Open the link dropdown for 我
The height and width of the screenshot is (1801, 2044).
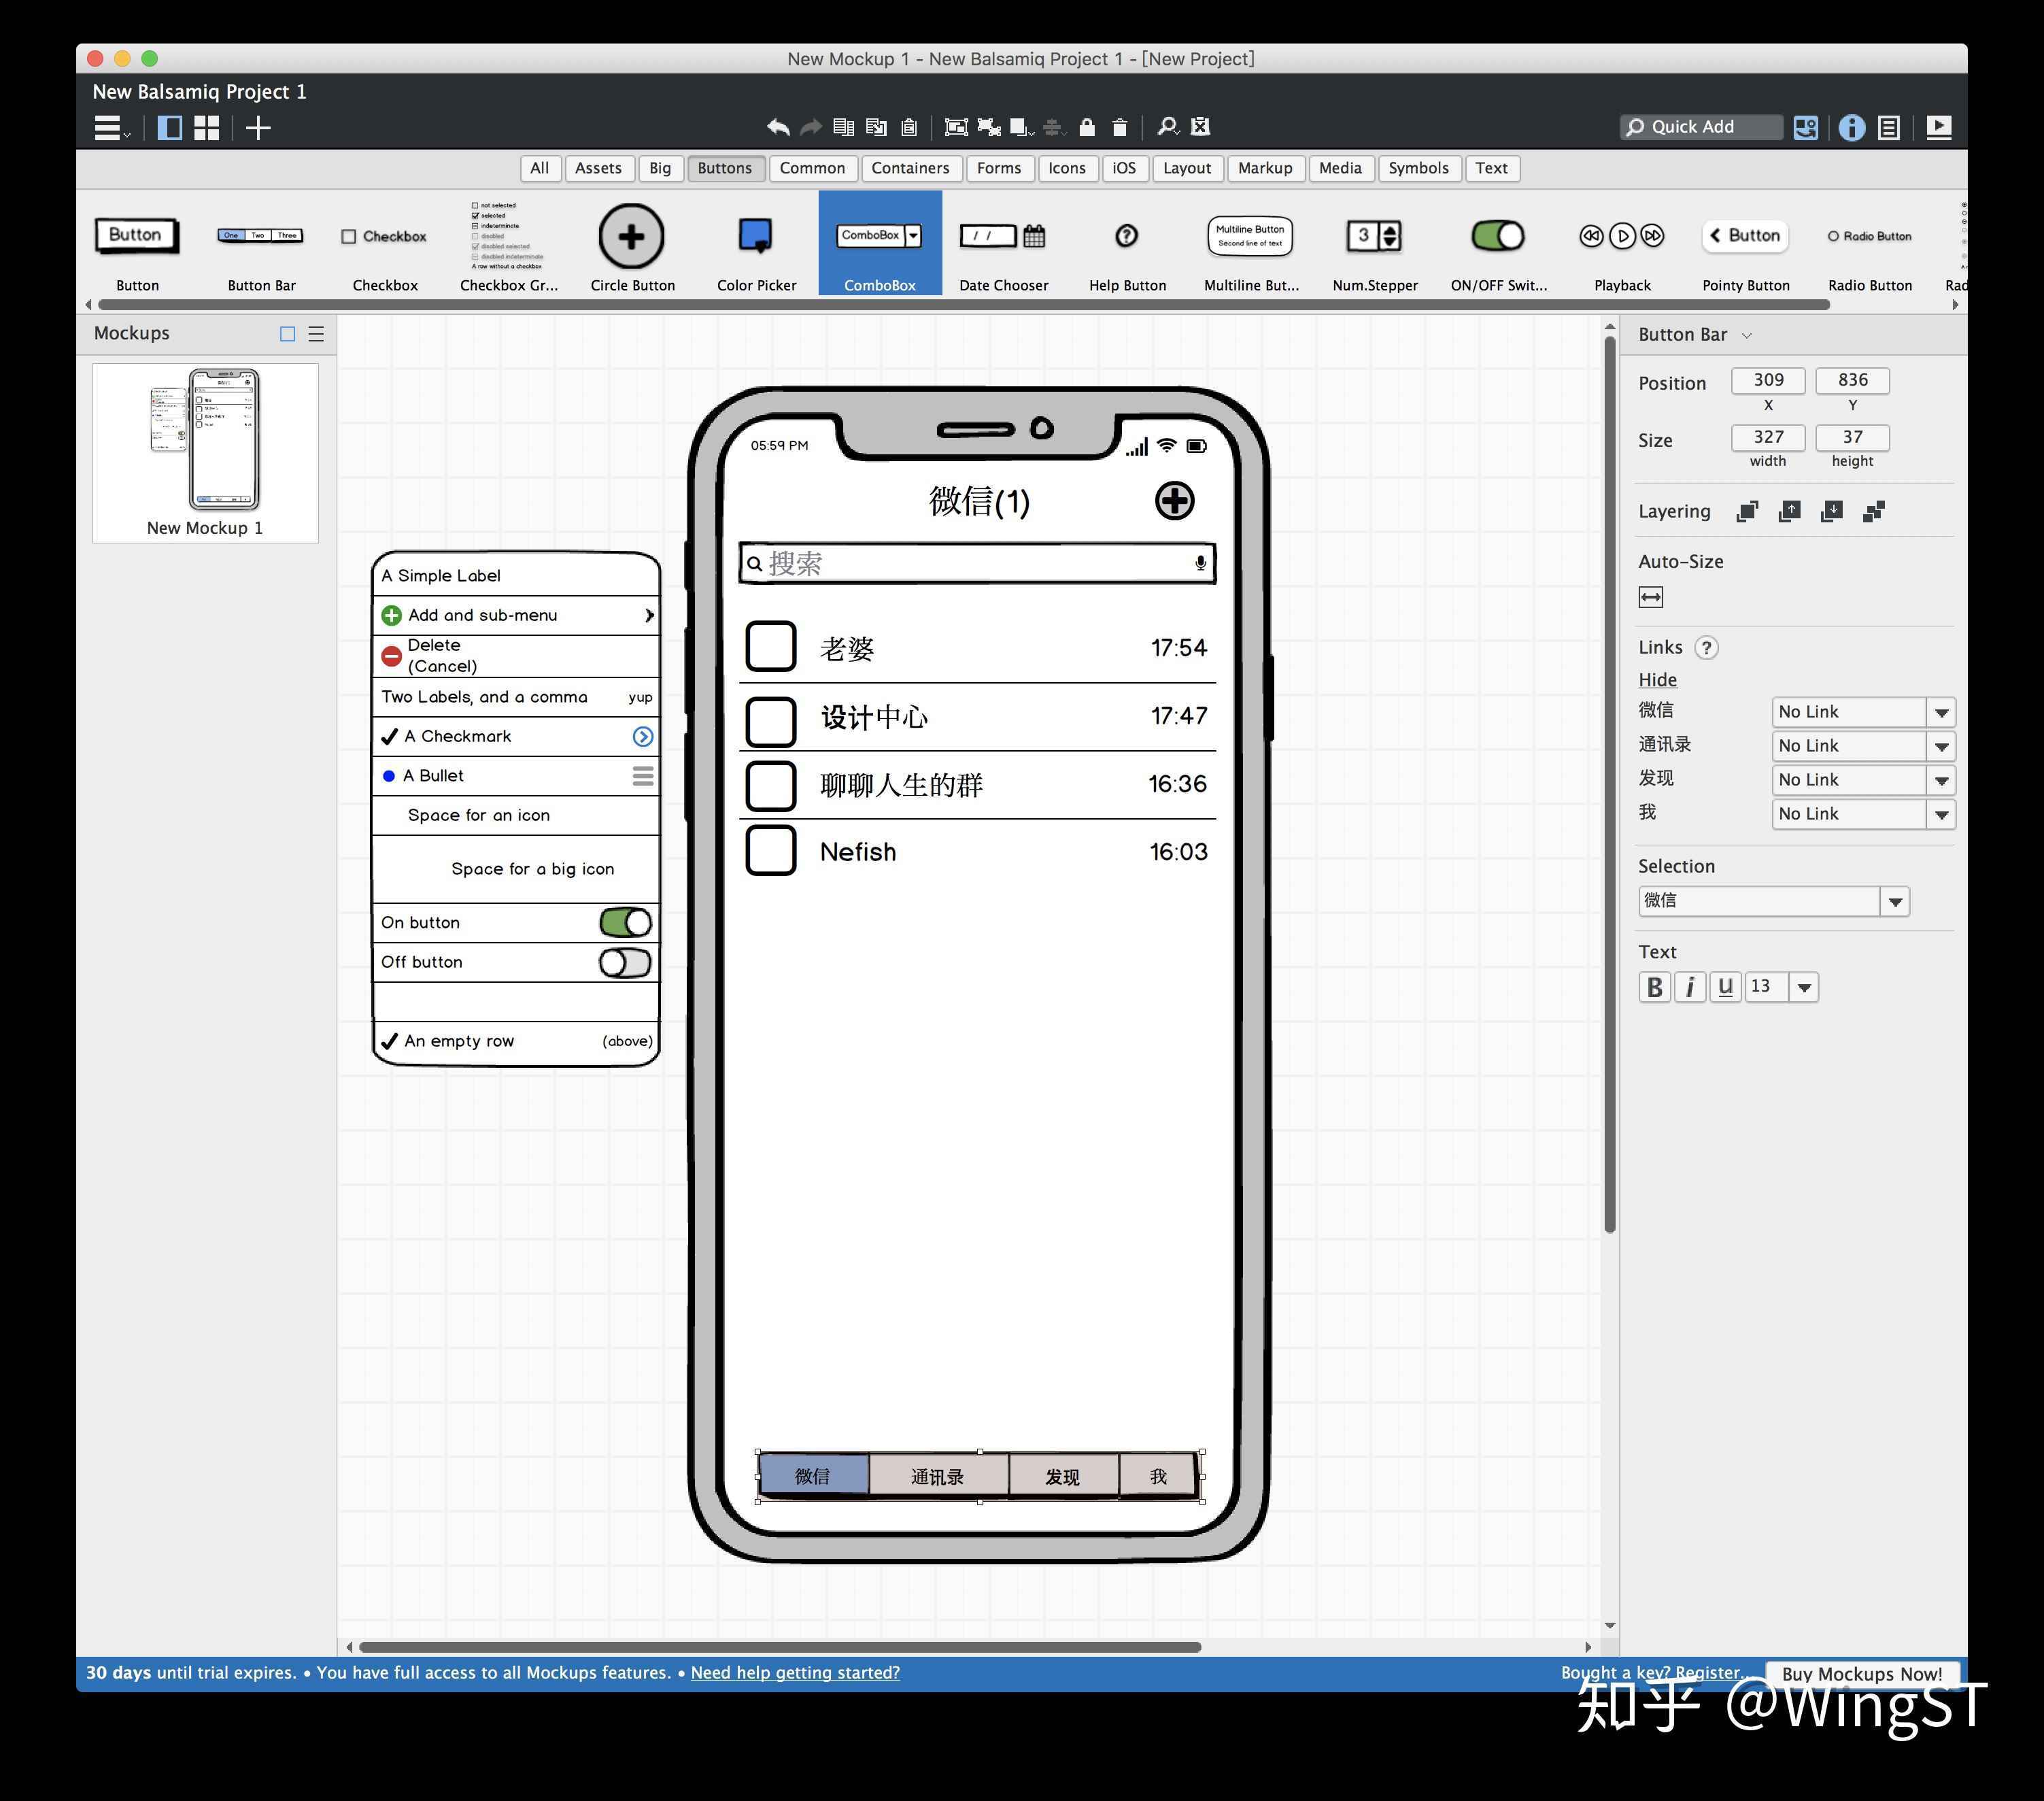pos(1941,814)
